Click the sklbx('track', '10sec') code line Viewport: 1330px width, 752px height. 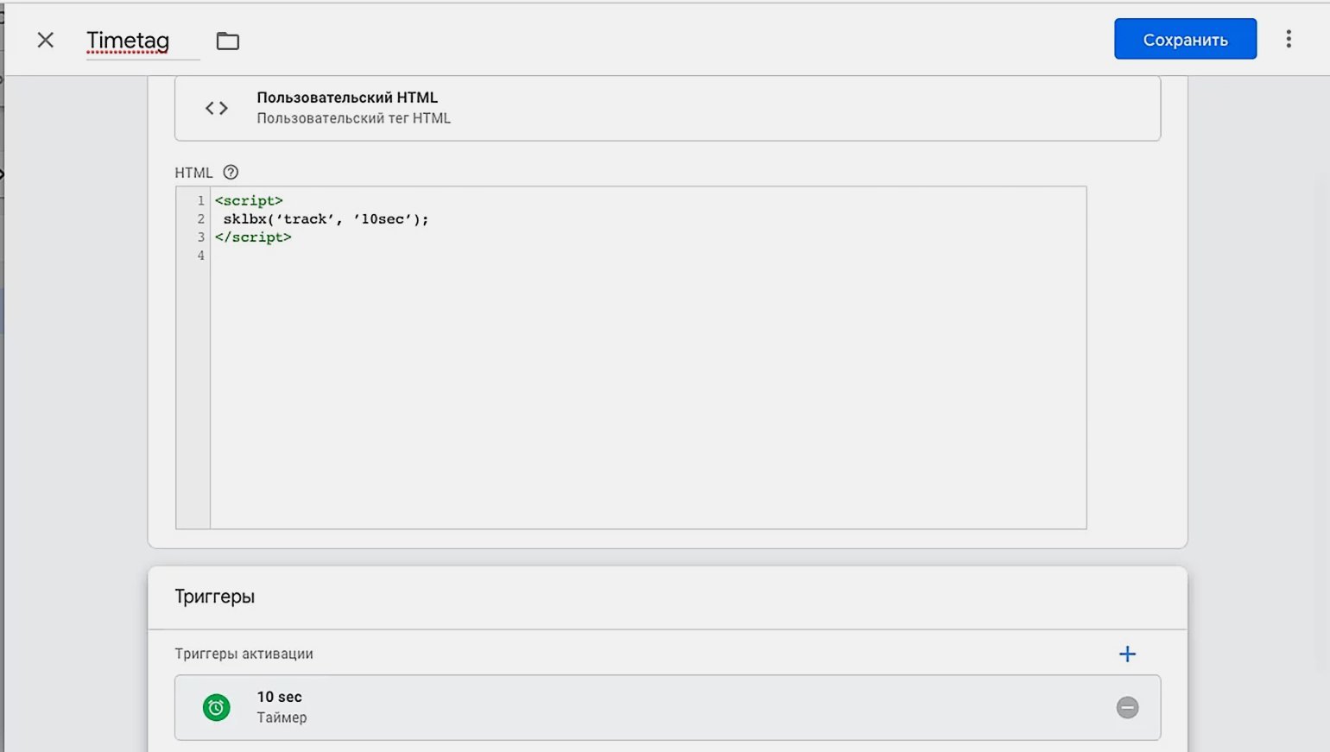point(326,219)
